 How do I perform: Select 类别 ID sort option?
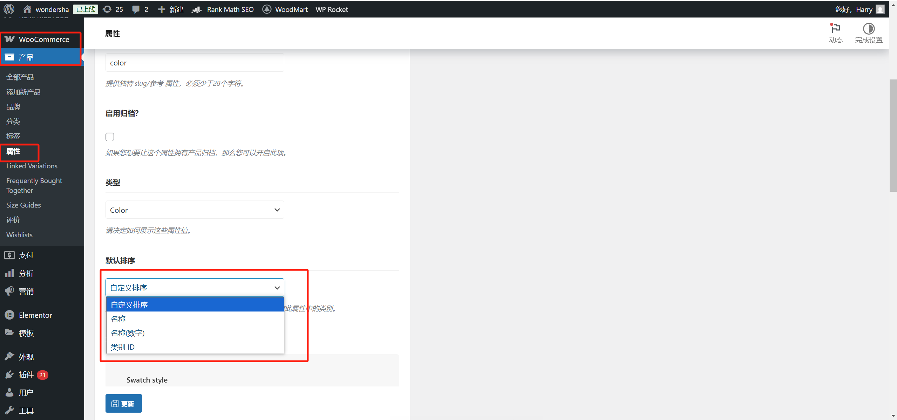click(123, 347)
